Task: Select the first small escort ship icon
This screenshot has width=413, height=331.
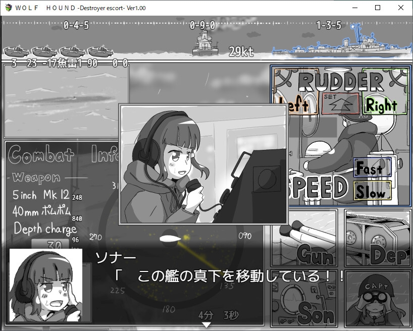Action: point(16,51)
